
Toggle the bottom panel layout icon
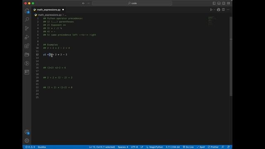(219, 3)
